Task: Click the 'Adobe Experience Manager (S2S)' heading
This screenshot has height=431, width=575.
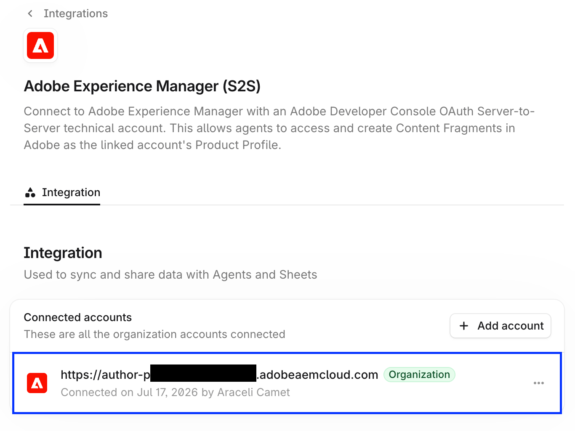Action: (142, 86)
